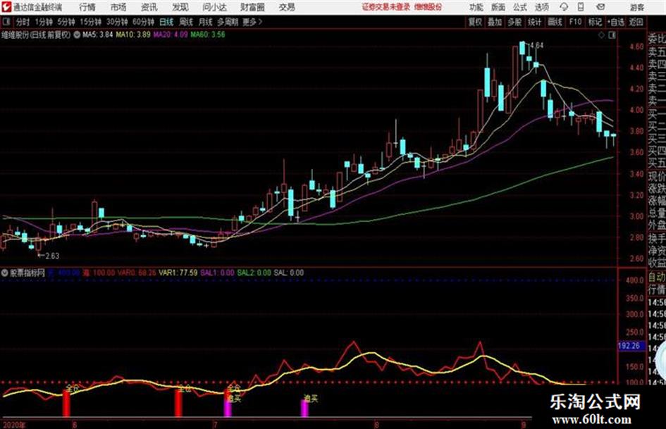Click the first red 全仓 signal bar
Image resolution: width=666 pixels, height=429 pixels.
[x=66, y=404]
